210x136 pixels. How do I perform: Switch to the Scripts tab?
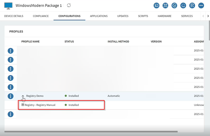click(x=143, y=16)
